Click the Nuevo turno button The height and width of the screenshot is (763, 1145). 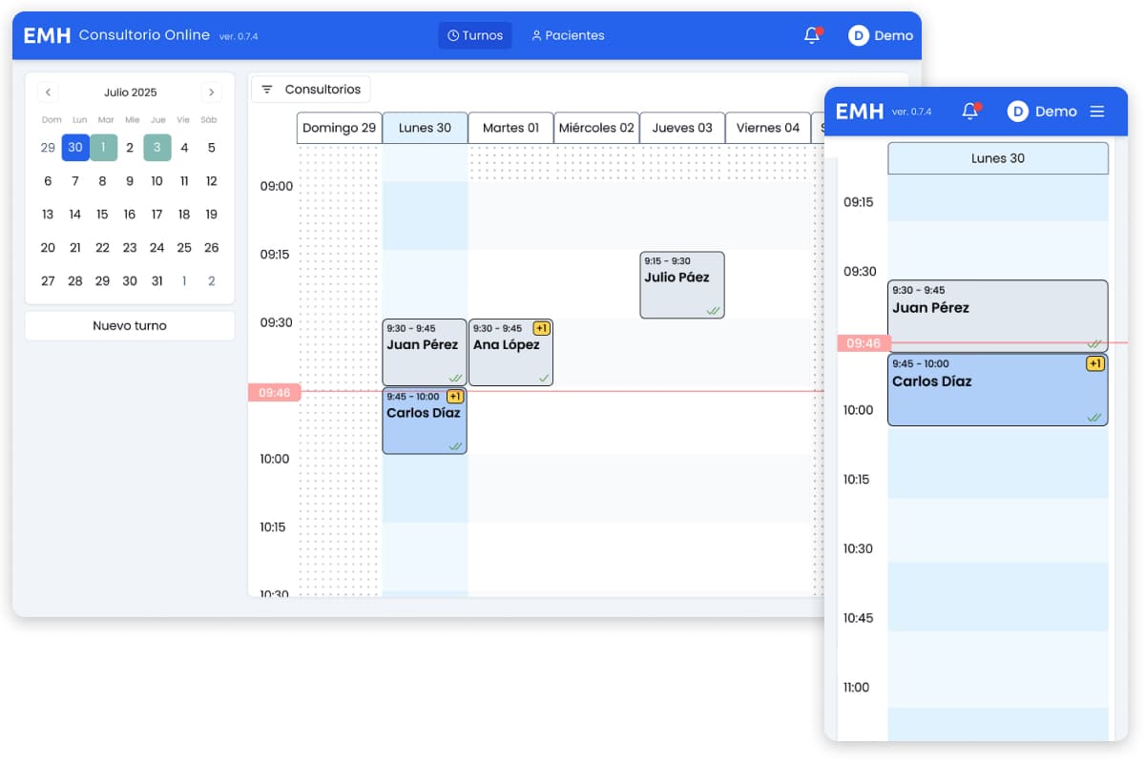pos(130,325)
